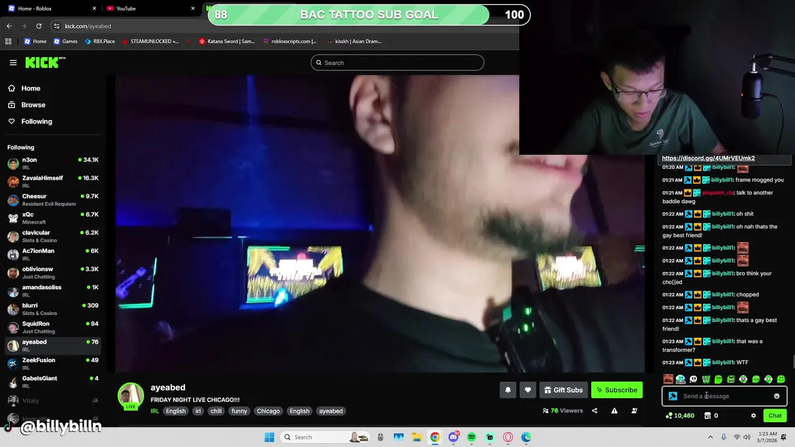Image resolution: width=795 pixels, height=447 pixels.
Task: Click the green Chat send button
Action: click(775, 416)
